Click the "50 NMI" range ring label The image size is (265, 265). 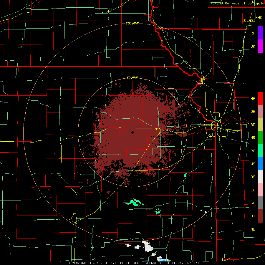coord(132,78)
